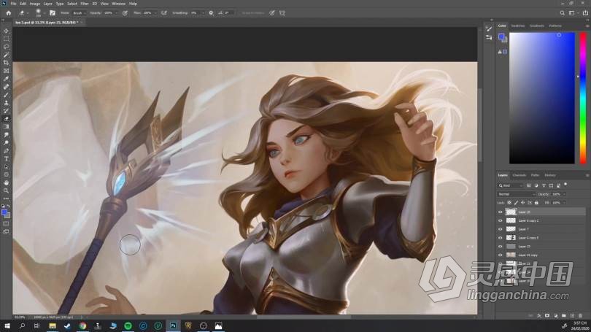Open the Smoothing value dropdown
Screen dimensions: 591x332
[x=203, y=13]
